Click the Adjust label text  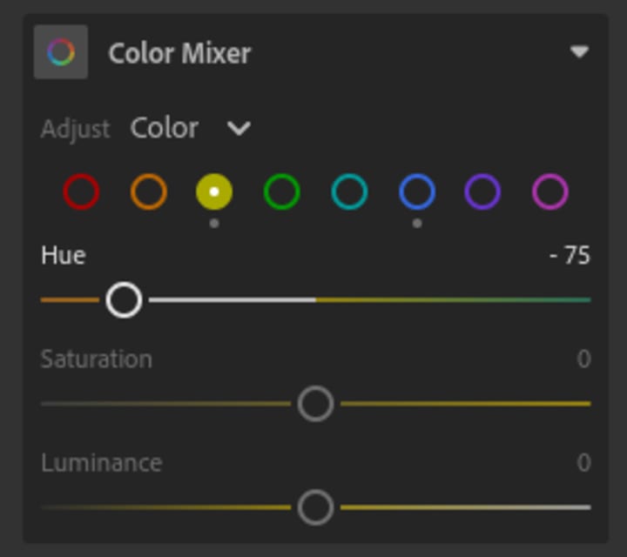pyautogui.click(x=76, y=130)
